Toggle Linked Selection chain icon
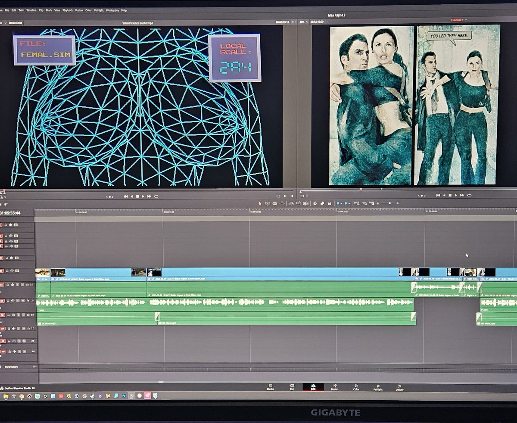Screen dimensions: 517x423 coord(322,203)
